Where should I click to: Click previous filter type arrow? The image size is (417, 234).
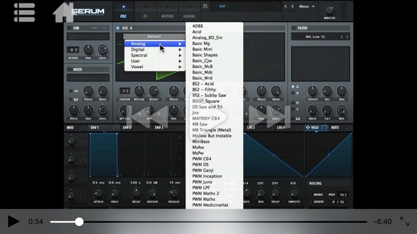click(x=342, y=37)
